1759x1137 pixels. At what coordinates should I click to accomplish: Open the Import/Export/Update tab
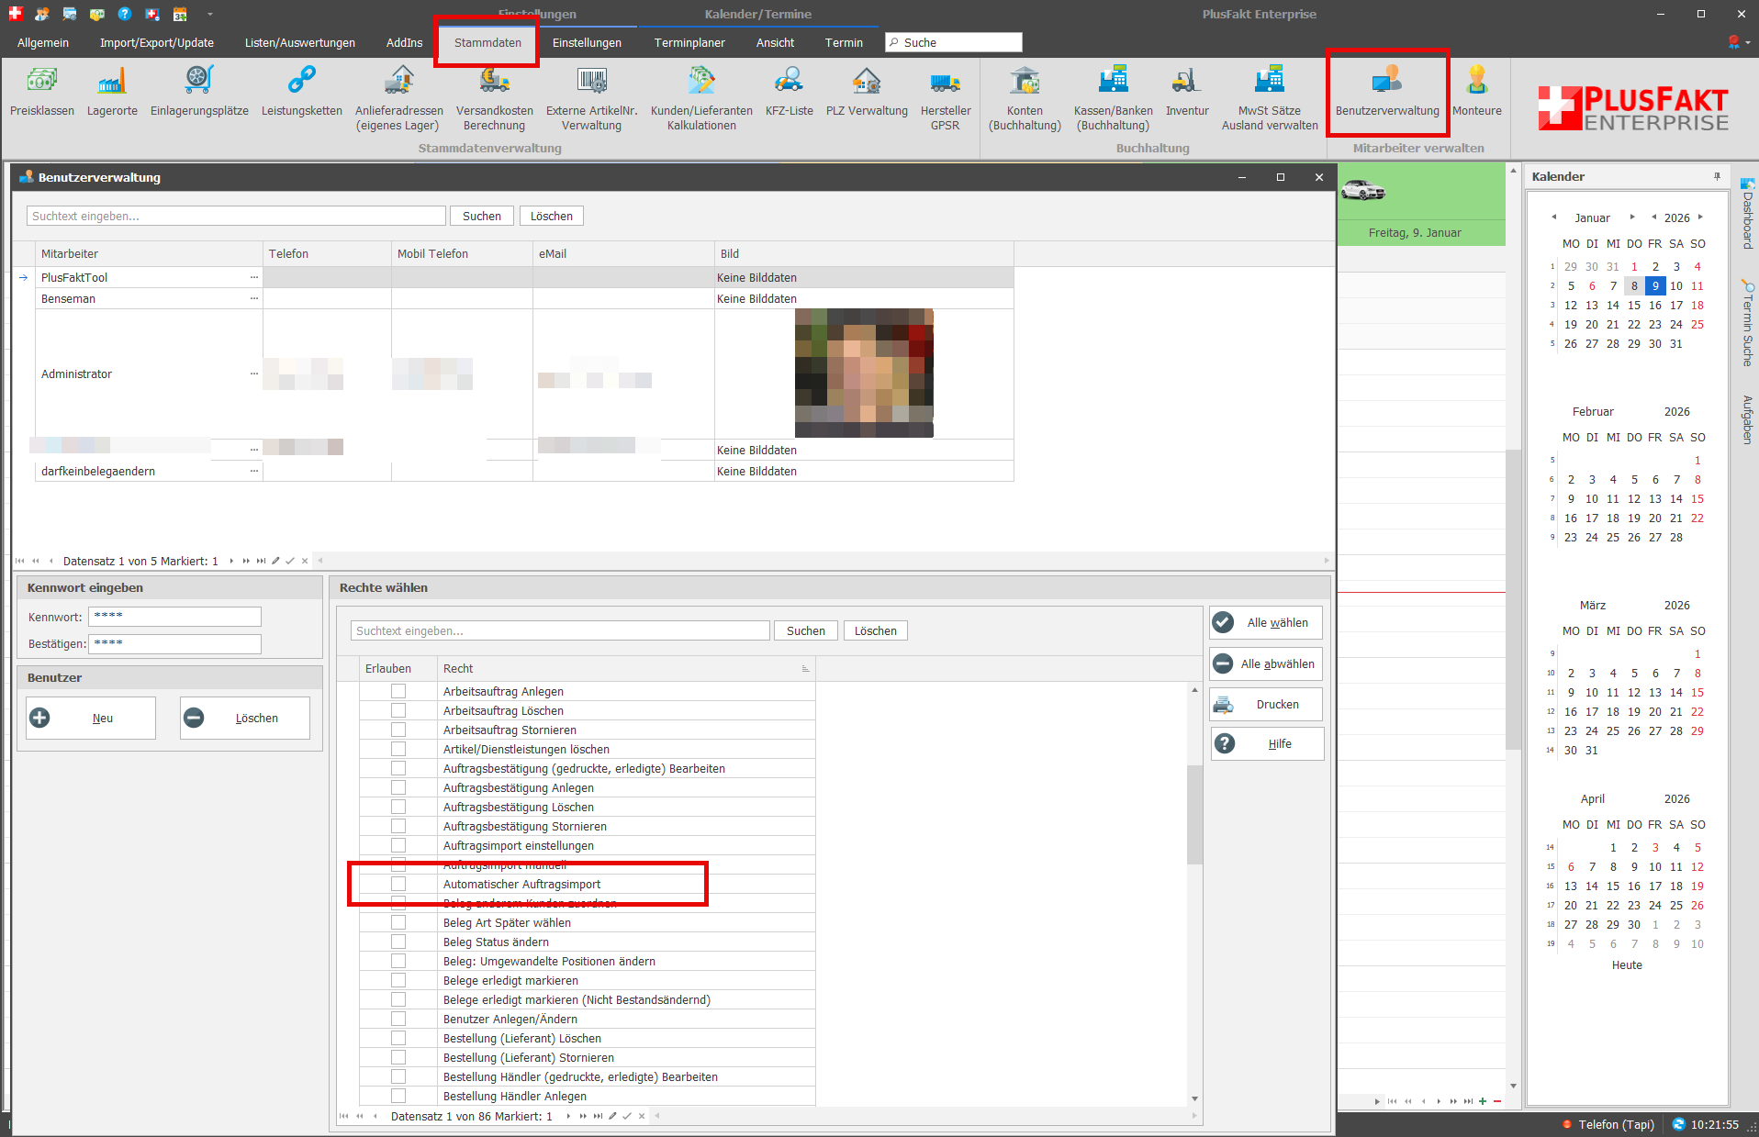(x=156, y=43)
